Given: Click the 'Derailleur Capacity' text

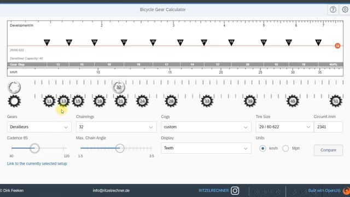Looking at the screenshot, I should [x=26, y=59].
